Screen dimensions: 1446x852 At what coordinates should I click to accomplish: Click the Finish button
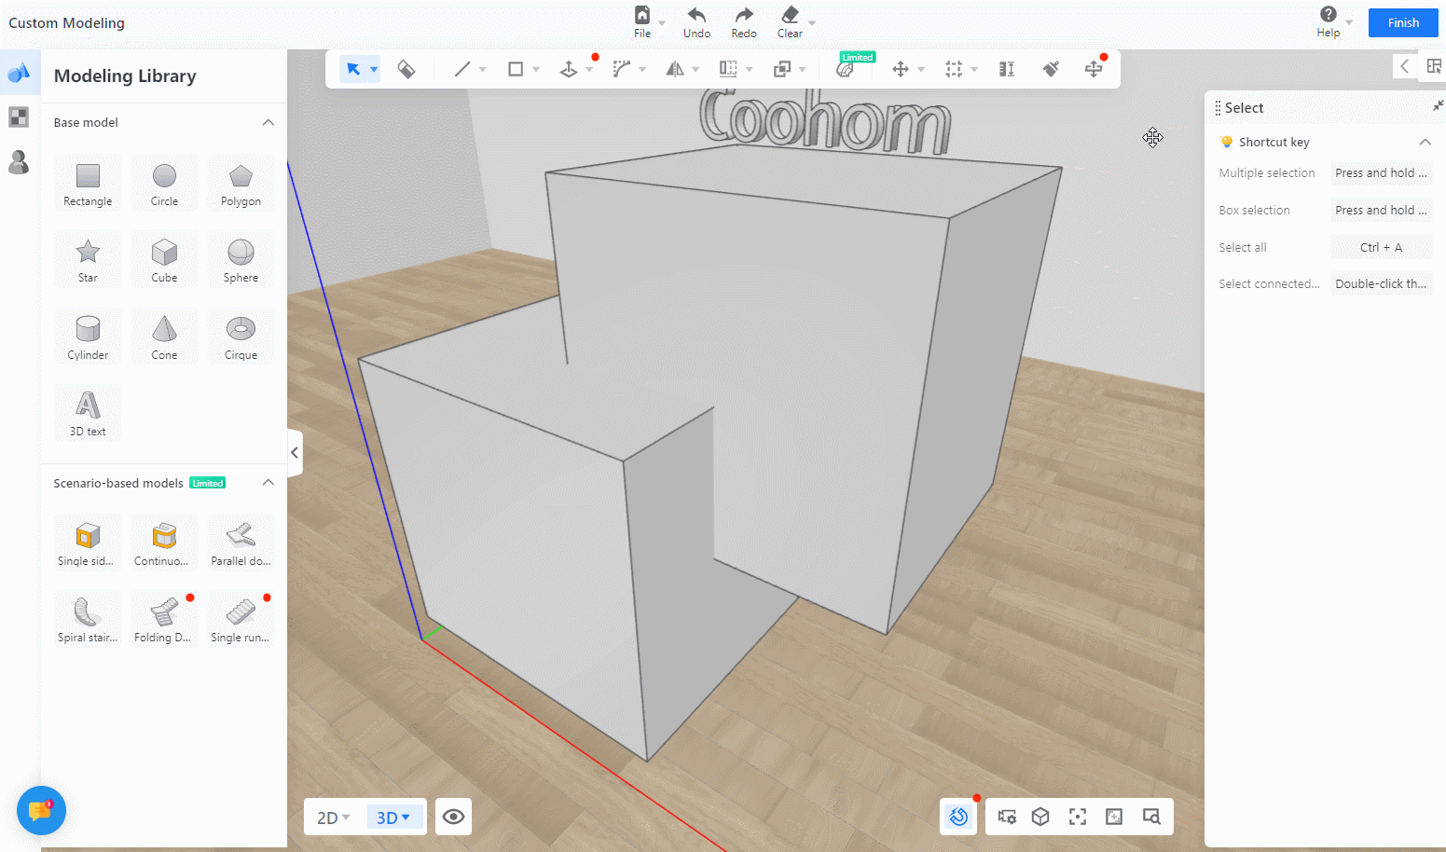pos(1403,22)
